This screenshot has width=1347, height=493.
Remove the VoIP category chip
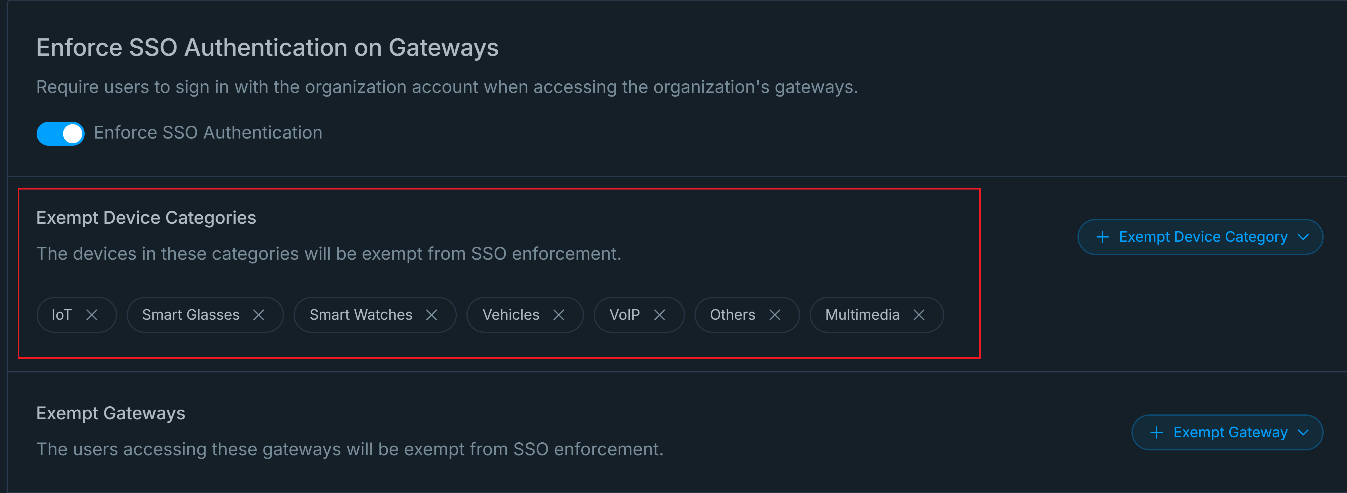(x=660, y=315)
